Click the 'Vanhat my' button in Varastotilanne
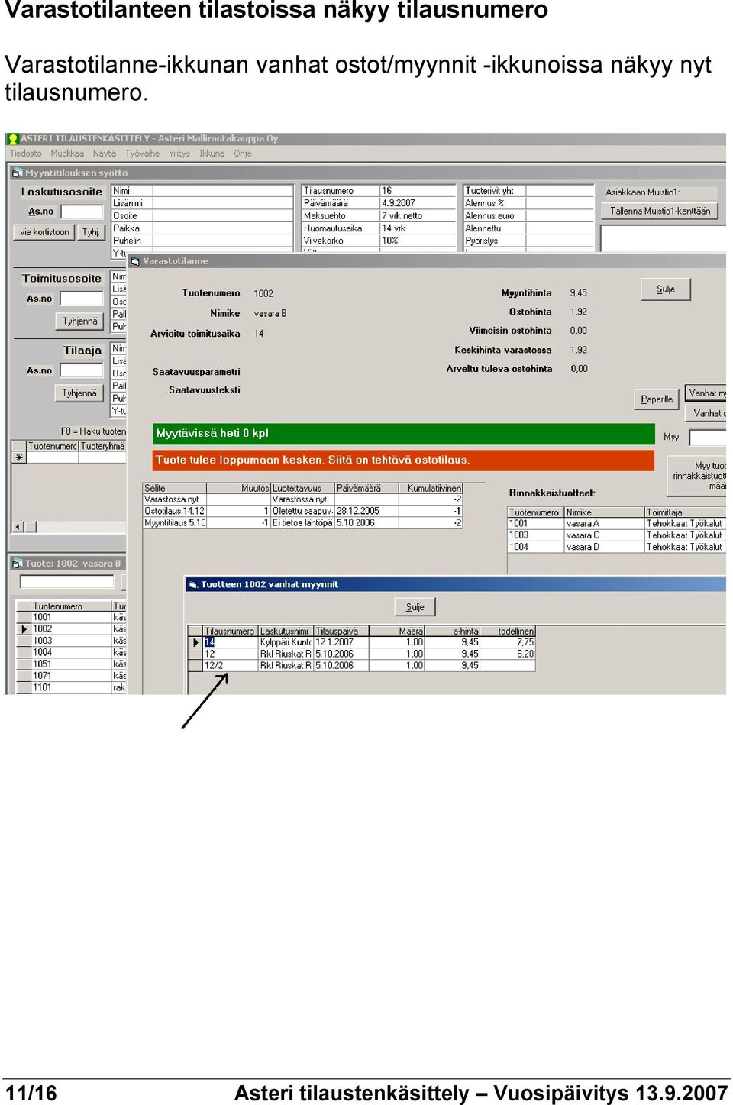The image size is (733, 1105). [x=706, y=393]
